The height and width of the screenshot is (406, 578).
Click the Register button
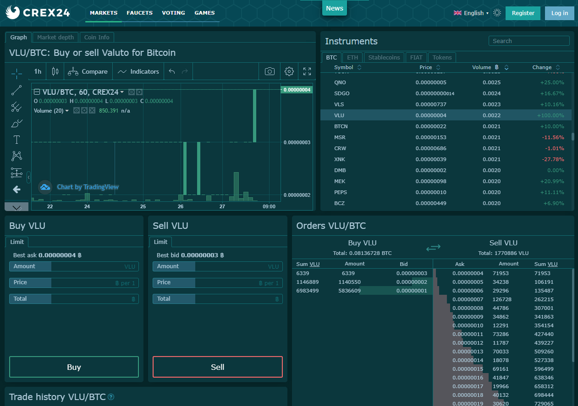click(523, 13)
